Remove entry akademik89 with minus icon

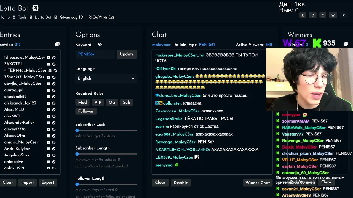(49, 97)
